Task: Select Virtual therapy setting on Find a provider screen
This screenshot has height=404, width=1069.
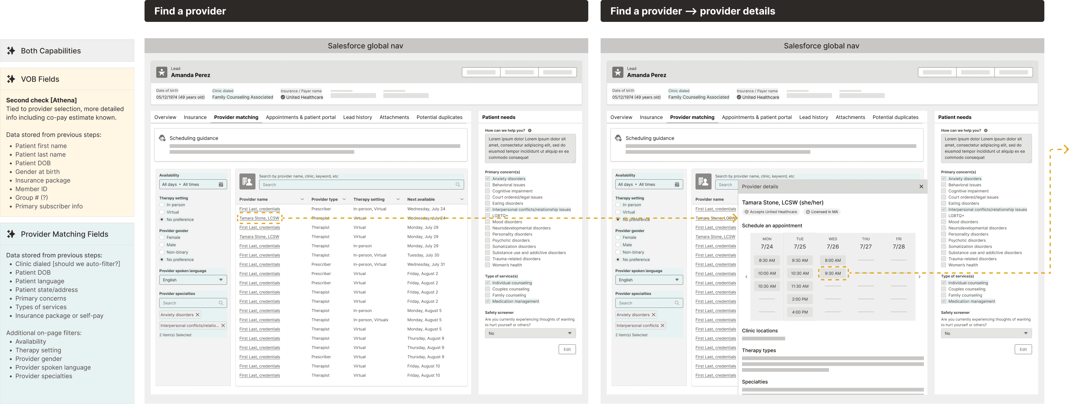Action: [162, 212]
